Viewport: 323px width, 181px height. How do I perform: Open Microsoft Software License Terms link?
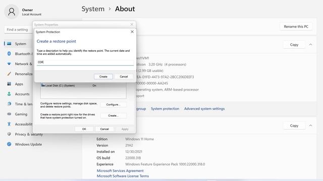[123, 176]
